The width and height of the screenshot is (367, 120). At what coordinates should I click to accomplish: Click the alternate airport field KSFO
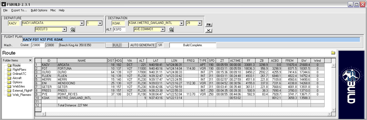point(119,29)
